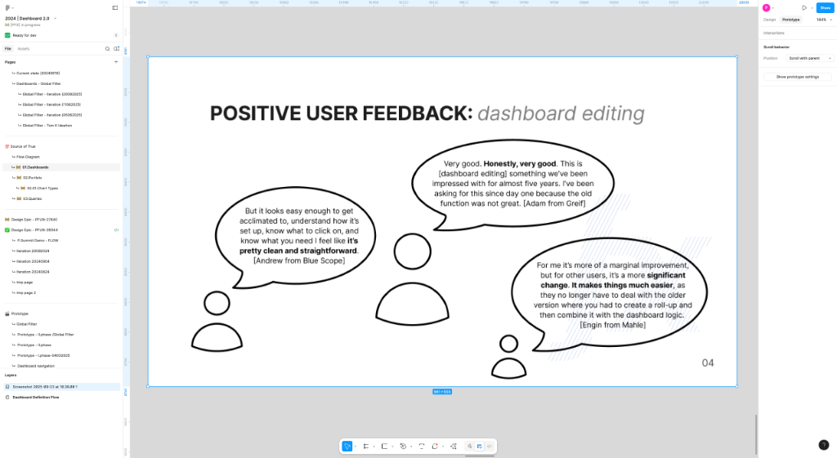
Task: Click the Ready for dev count badge
Action: coord(116,35)
